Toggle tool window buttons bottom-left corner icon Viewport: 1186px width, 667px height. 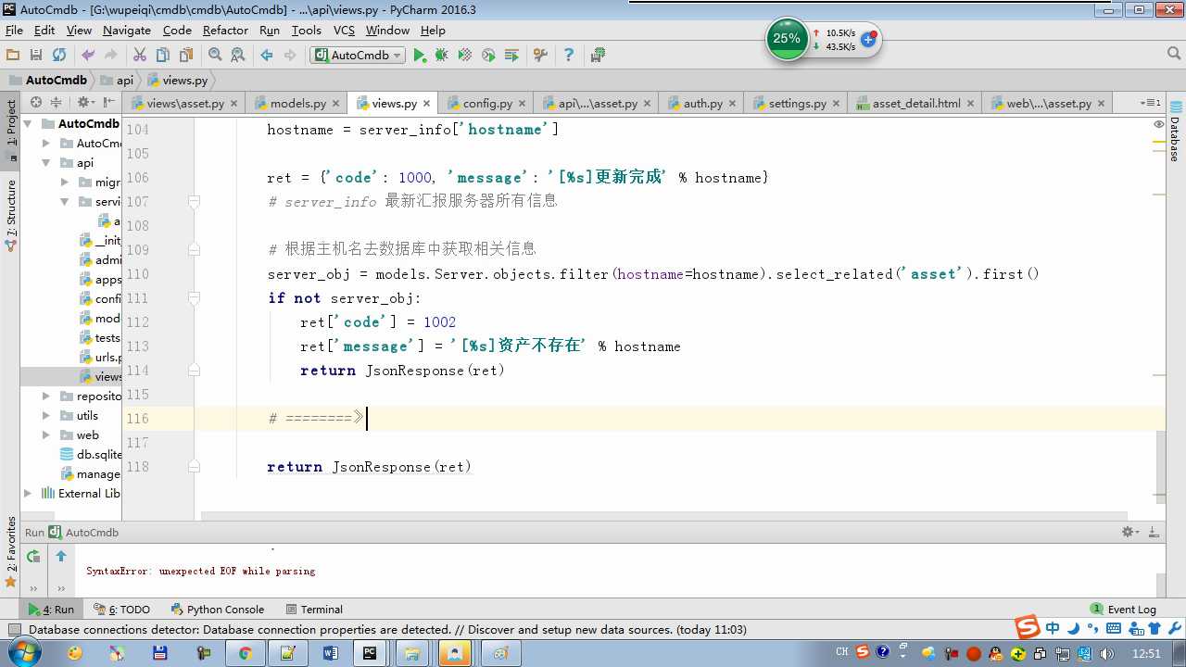pos(14,630)
